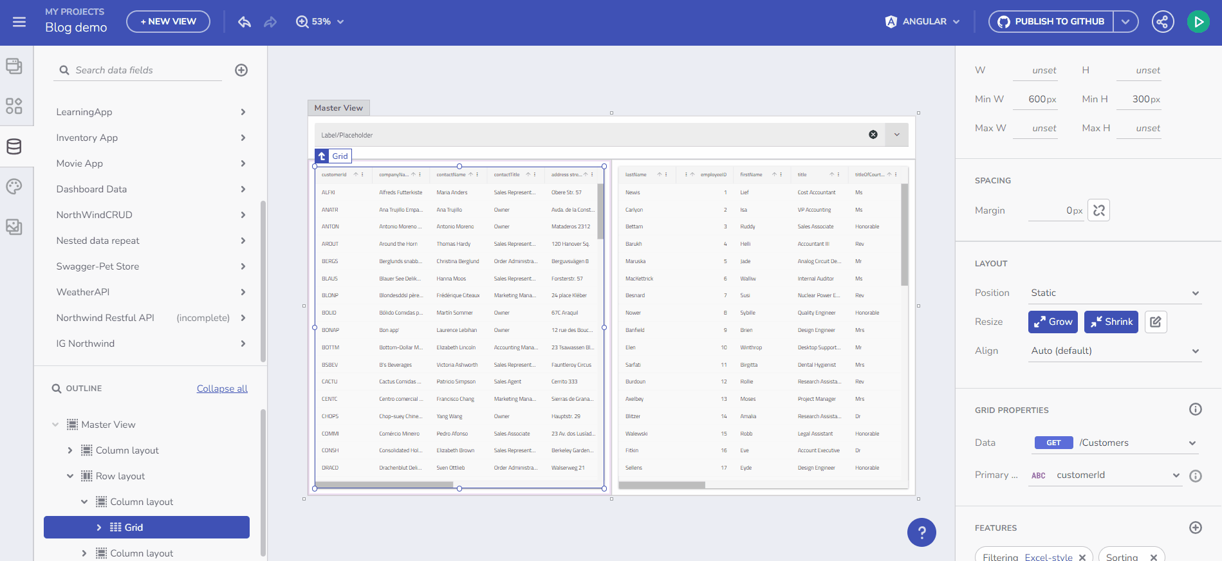Click the grid properties info icon
The image size is (1222, 561).
coord(1195,410)
